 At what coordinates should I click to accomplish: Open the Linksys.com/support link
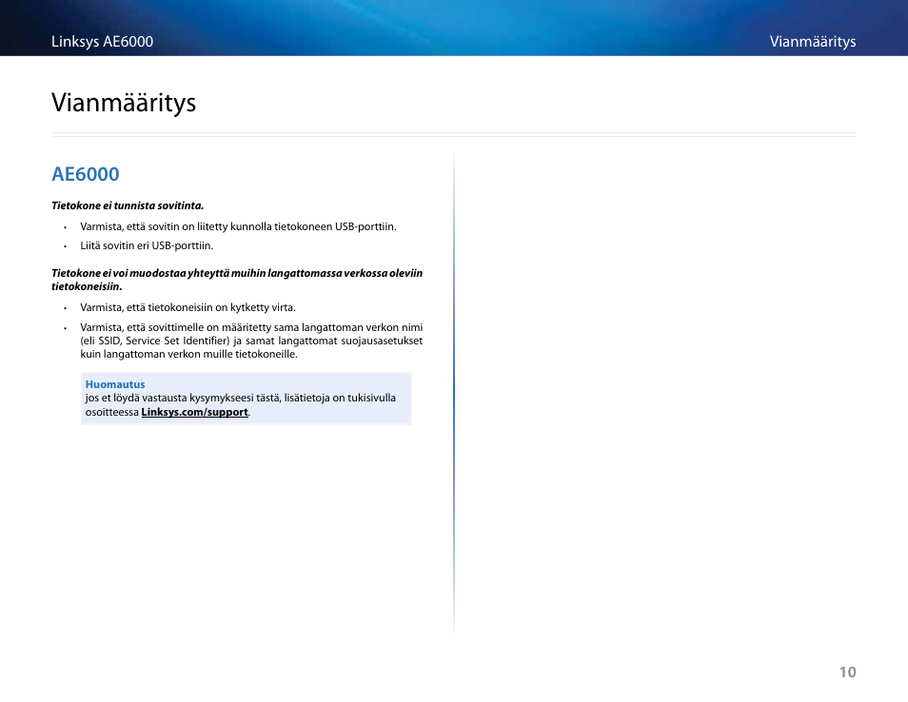pos(194,412)
